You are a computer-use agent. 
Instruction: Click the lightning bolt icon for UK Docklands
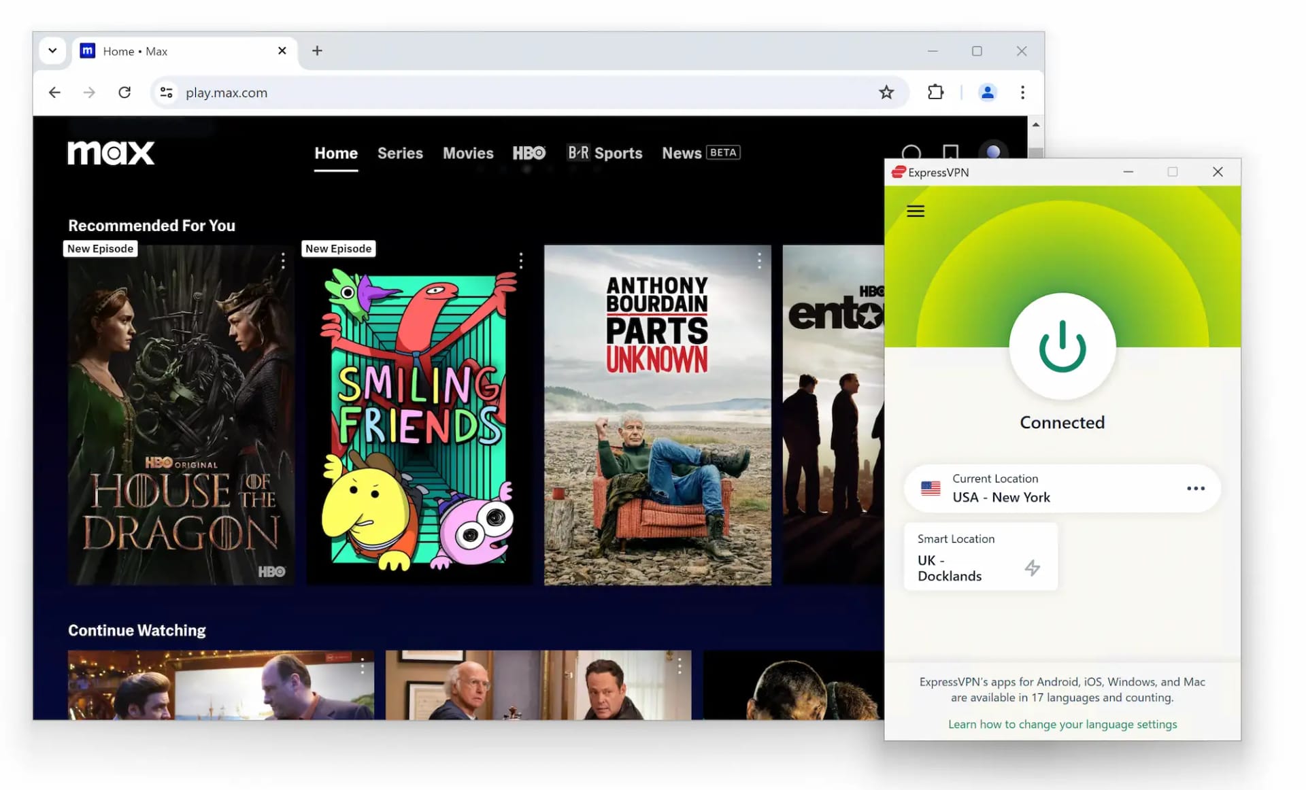pos(1032,567)
